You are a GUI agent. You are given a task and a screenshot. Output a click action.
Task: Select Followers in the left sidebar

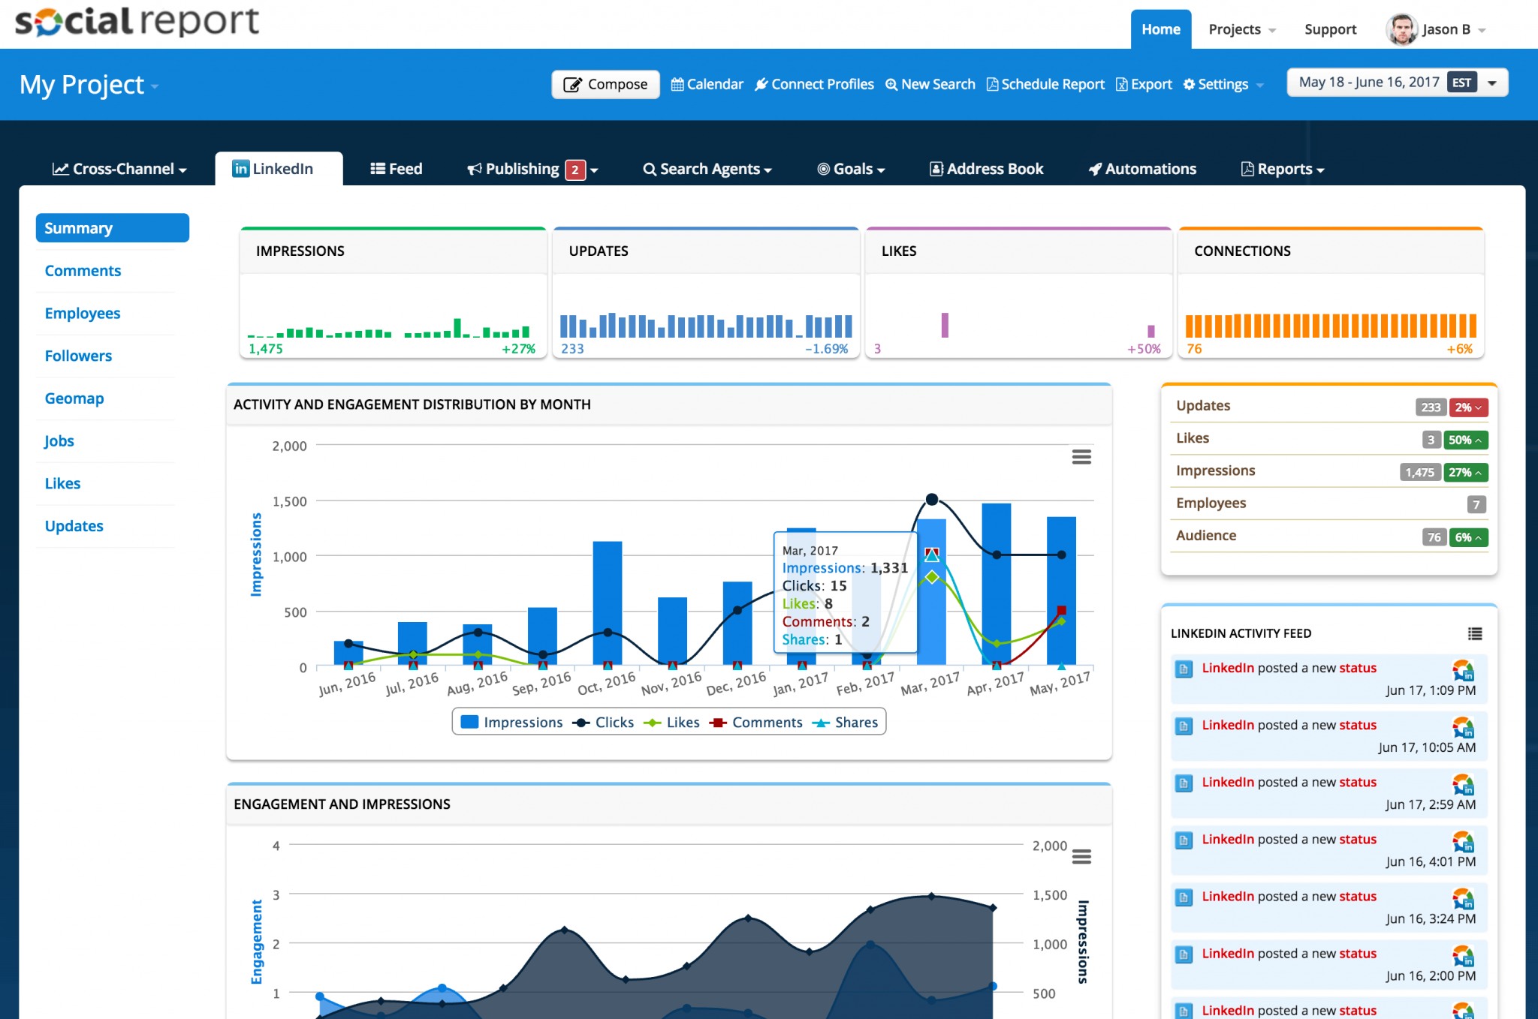(77, 356)
